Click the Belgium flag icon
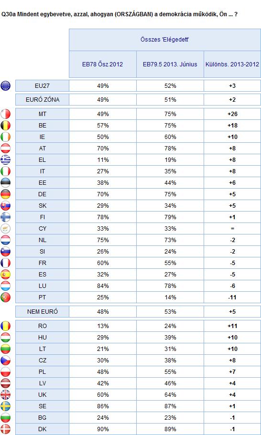This screenshot has width=261, height=435. point(6,126)
